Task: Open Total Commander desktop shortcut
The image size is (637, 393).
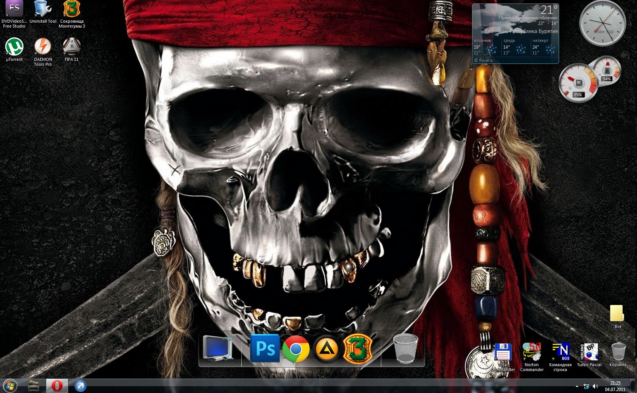Action: pos(503,353)
